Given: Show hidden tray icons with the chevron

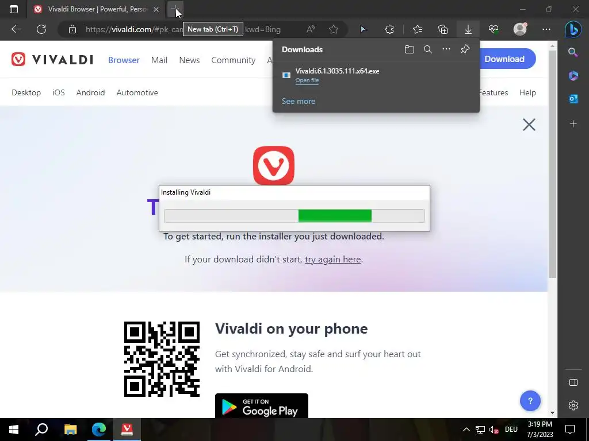Looking at the screenshot, I should 466,430.
